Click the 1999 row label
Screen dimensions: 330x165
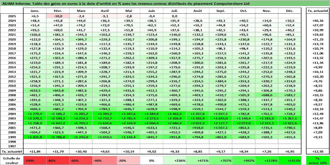point(12,137)
